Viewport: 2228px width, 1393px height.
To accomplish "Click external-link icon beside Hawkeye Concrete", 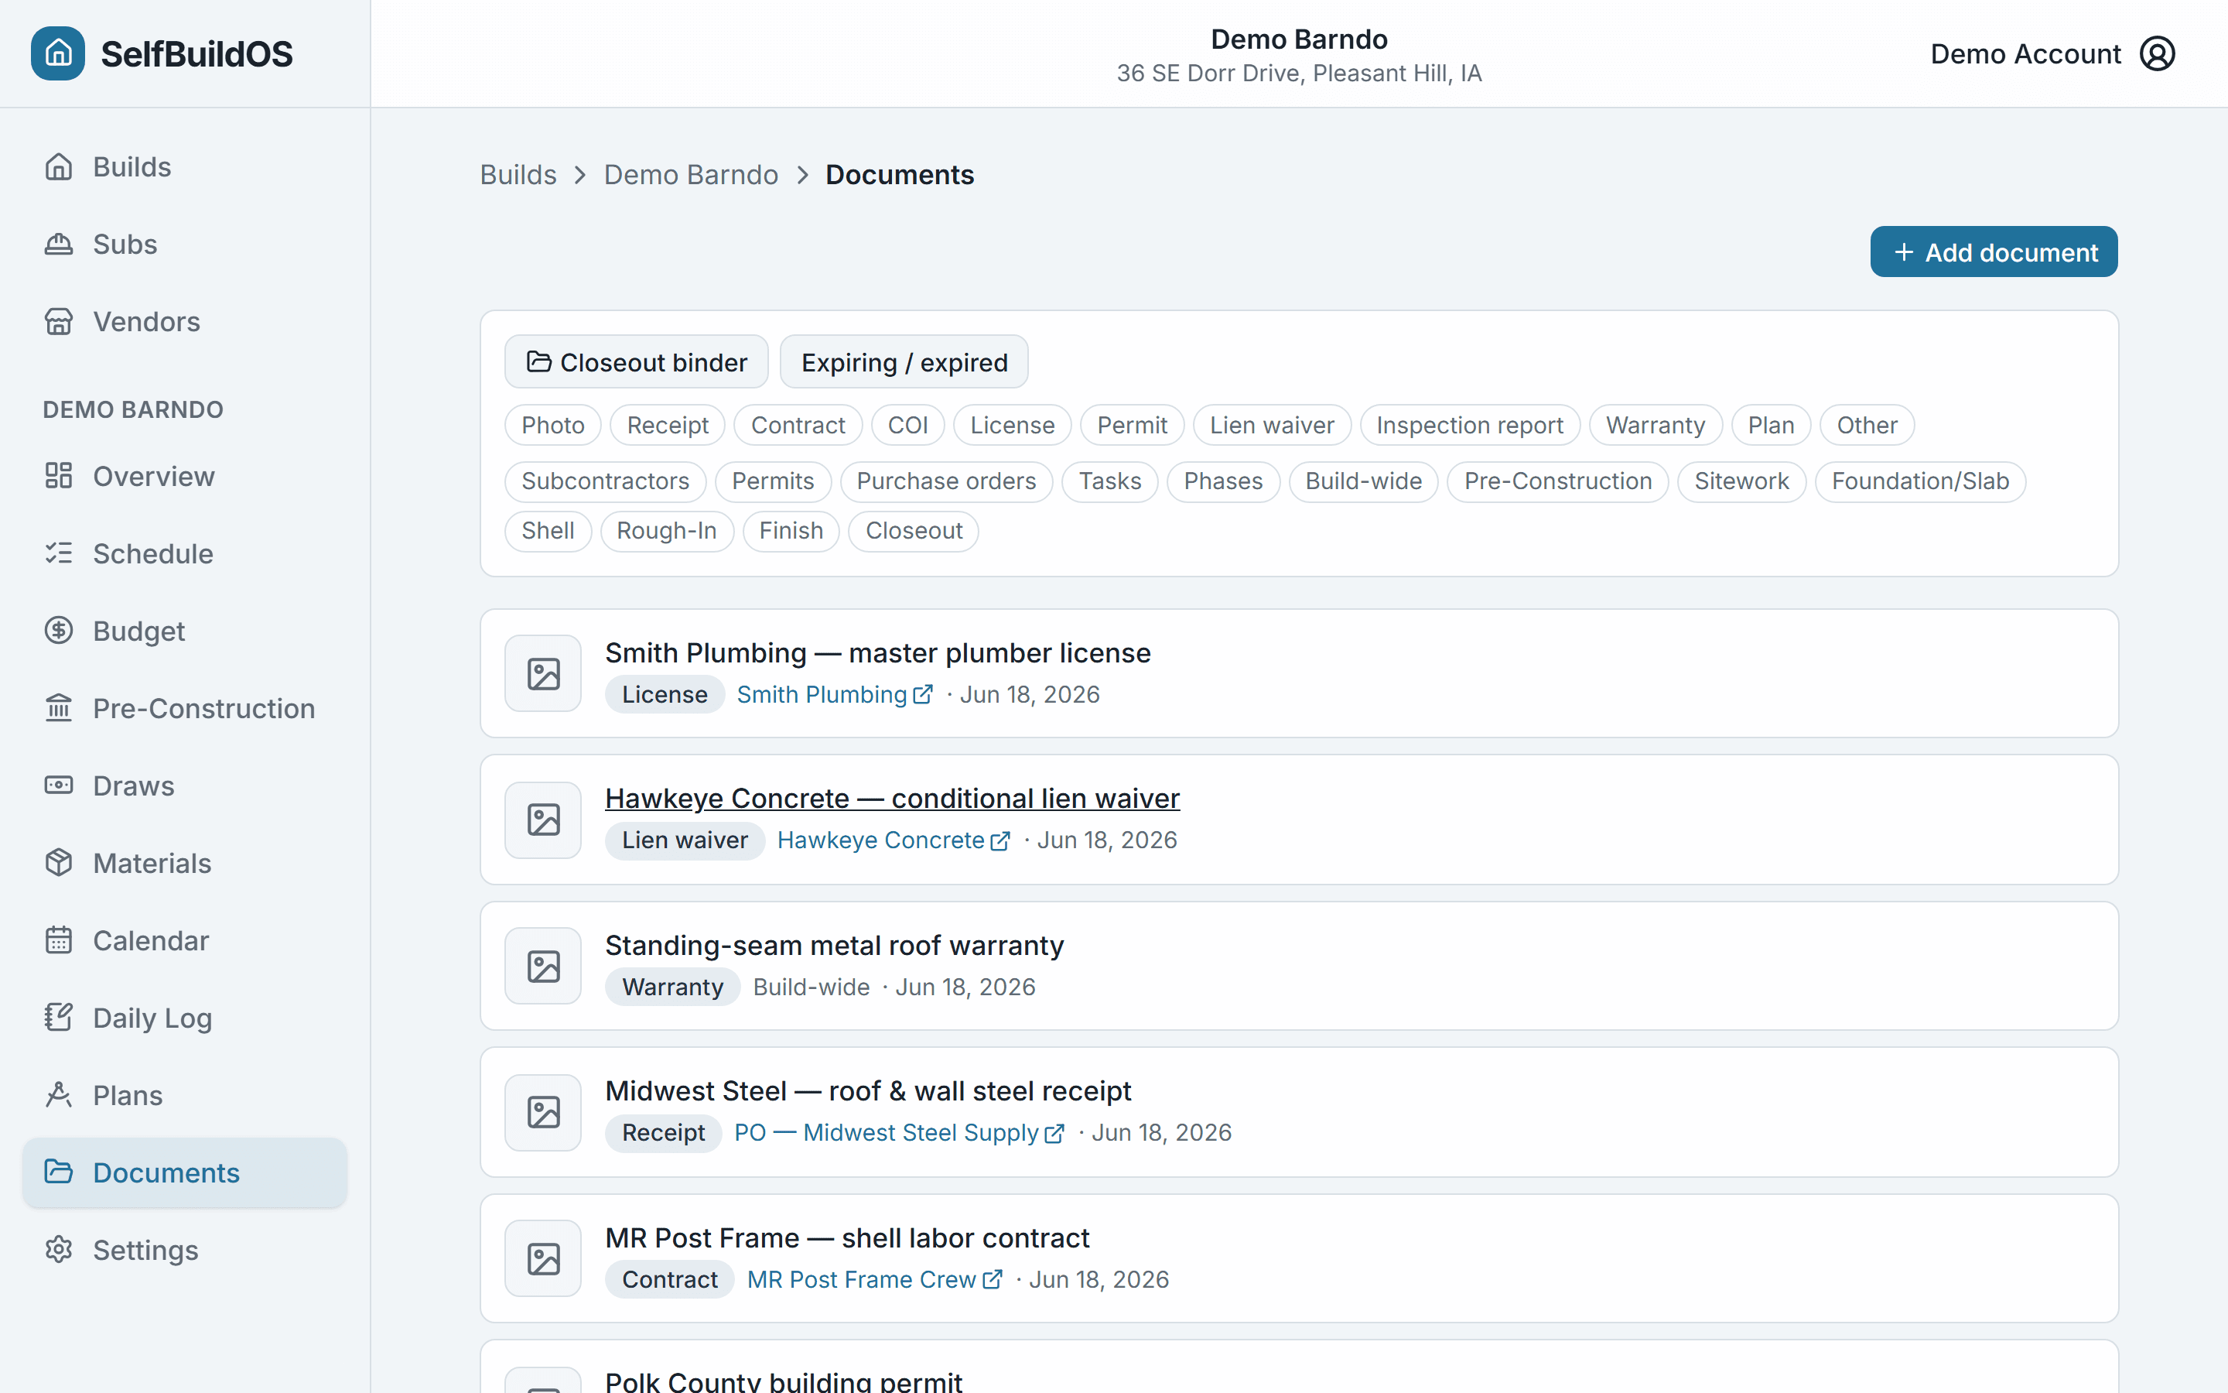I will click(1000, 841).
